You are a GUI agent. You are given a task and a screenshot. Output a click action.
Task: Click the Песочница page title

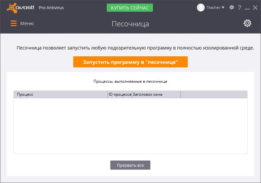pos(130,24)
